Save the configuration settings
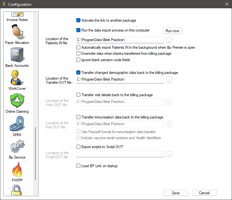Image resolution: width=232 pixels, height=200 pixels. pyautogui.click(x=176, y=193)
